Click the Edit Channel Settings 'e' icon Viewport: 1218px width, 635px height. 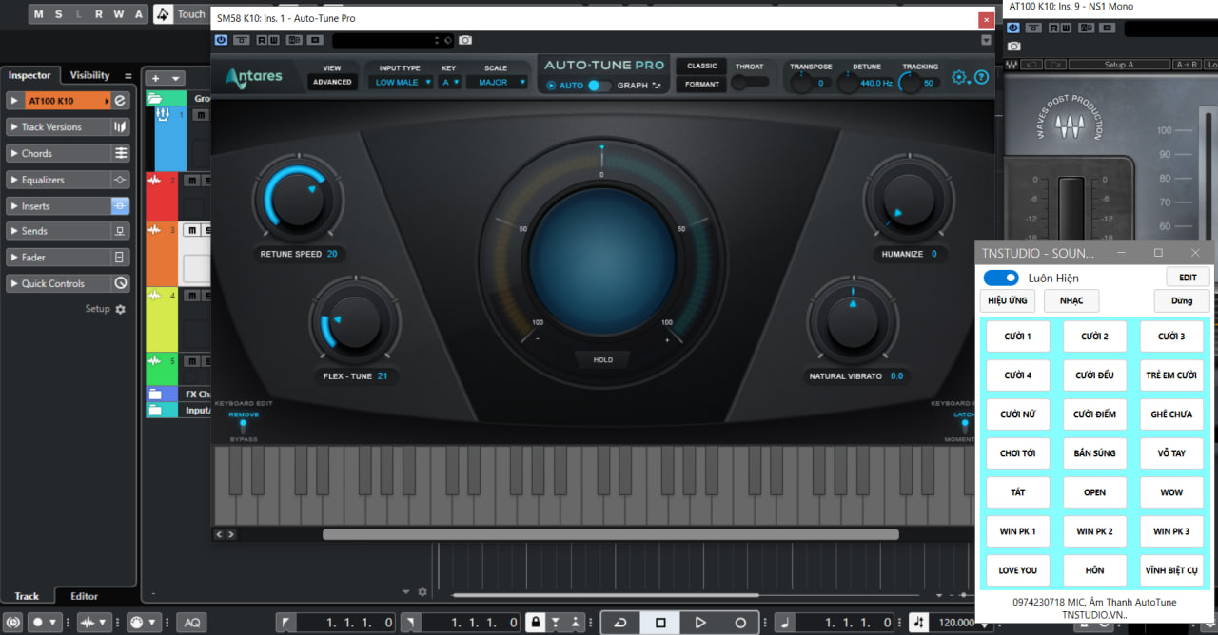[120, 101]
